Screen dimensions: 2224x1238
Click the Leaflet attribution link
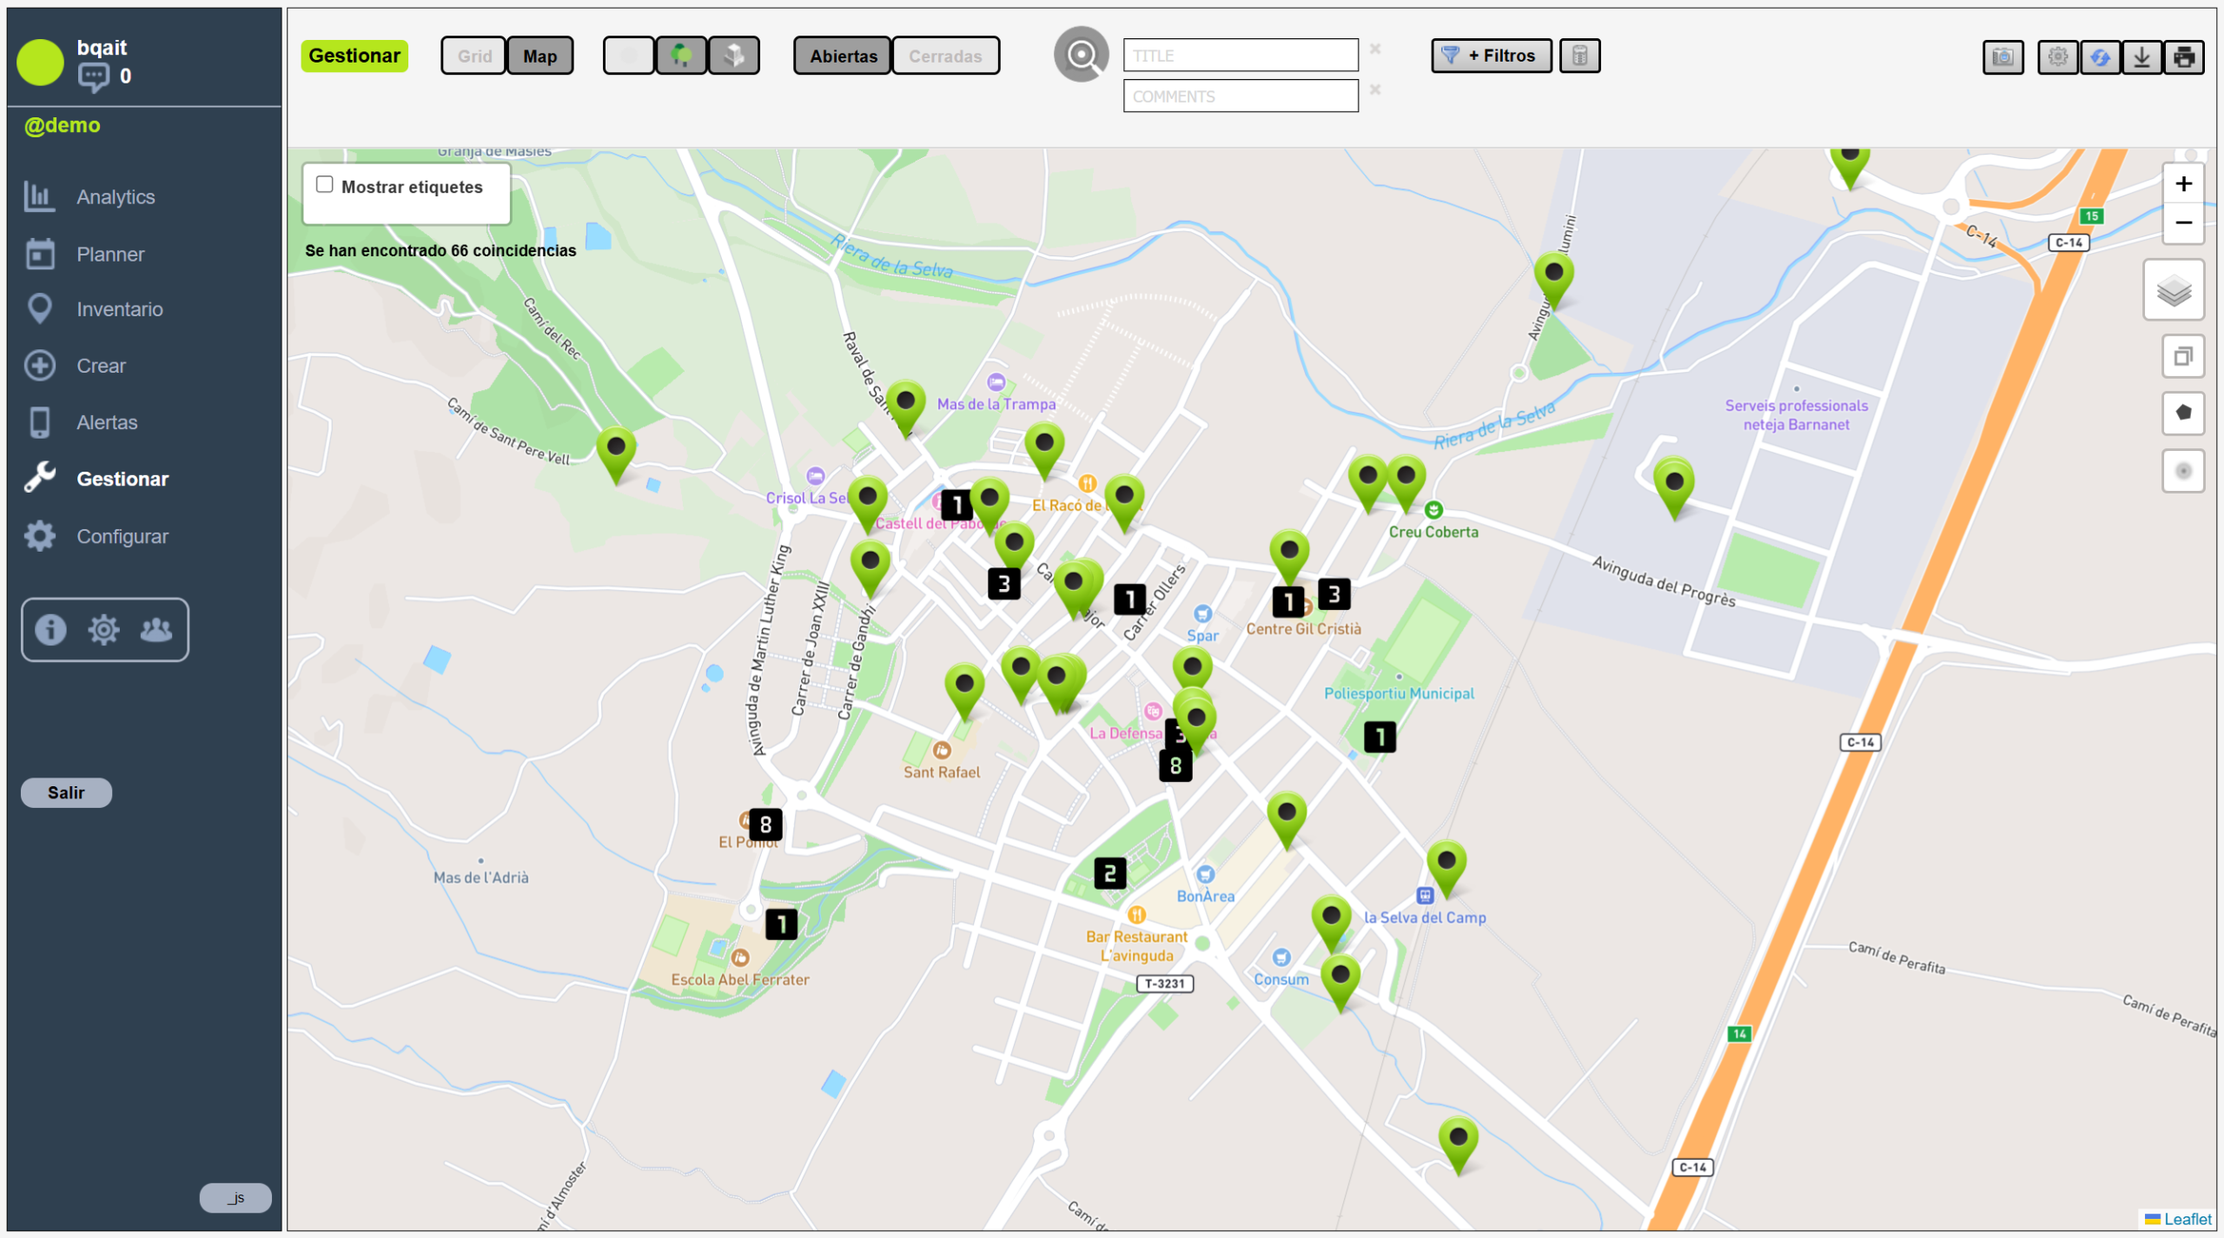click(x=2187, y=1219)
